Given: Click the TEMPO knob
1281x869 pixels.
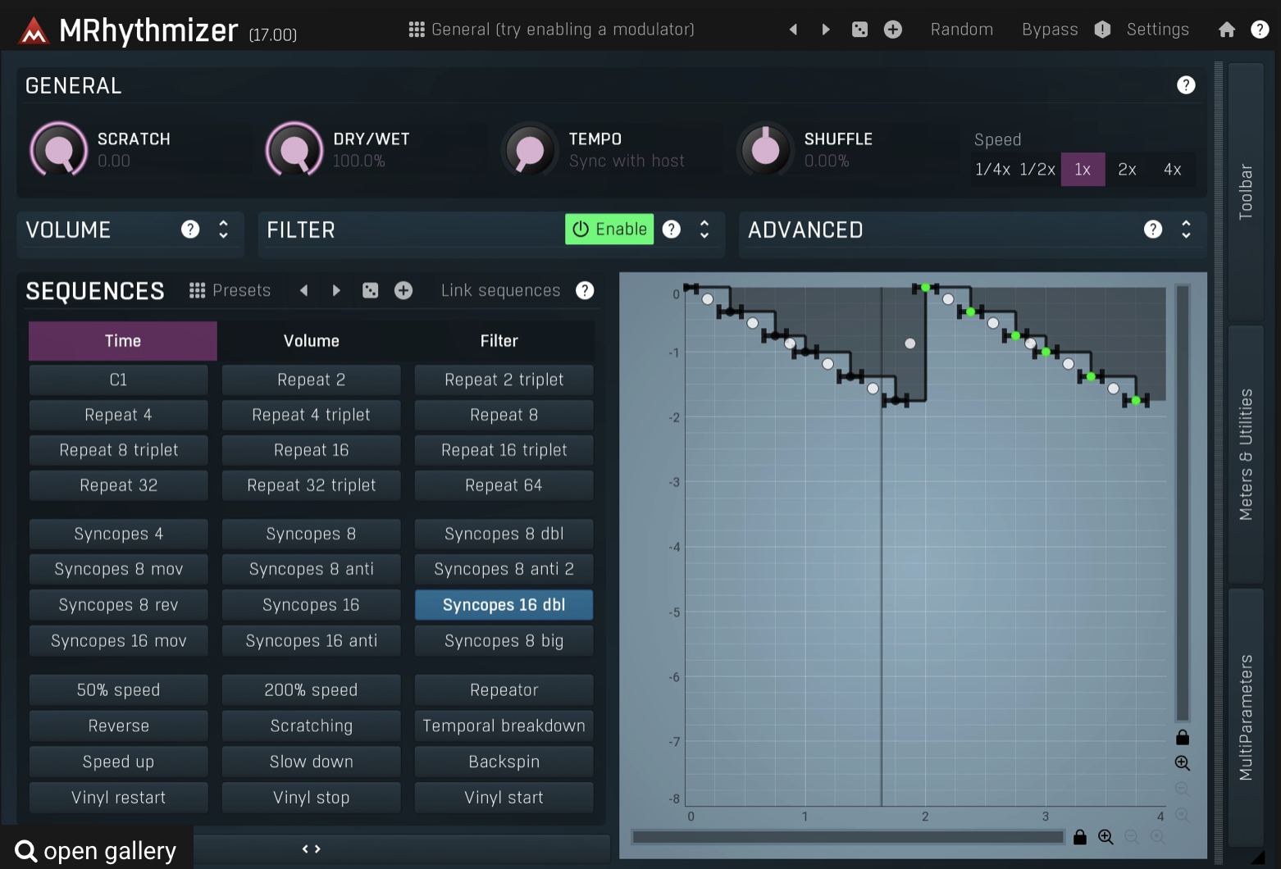Looking at the screenshot, I should (530, 149).
